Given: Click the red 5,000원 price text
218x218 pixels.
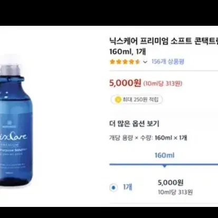Looking at the screenshot, I should (x=125, y=83).
